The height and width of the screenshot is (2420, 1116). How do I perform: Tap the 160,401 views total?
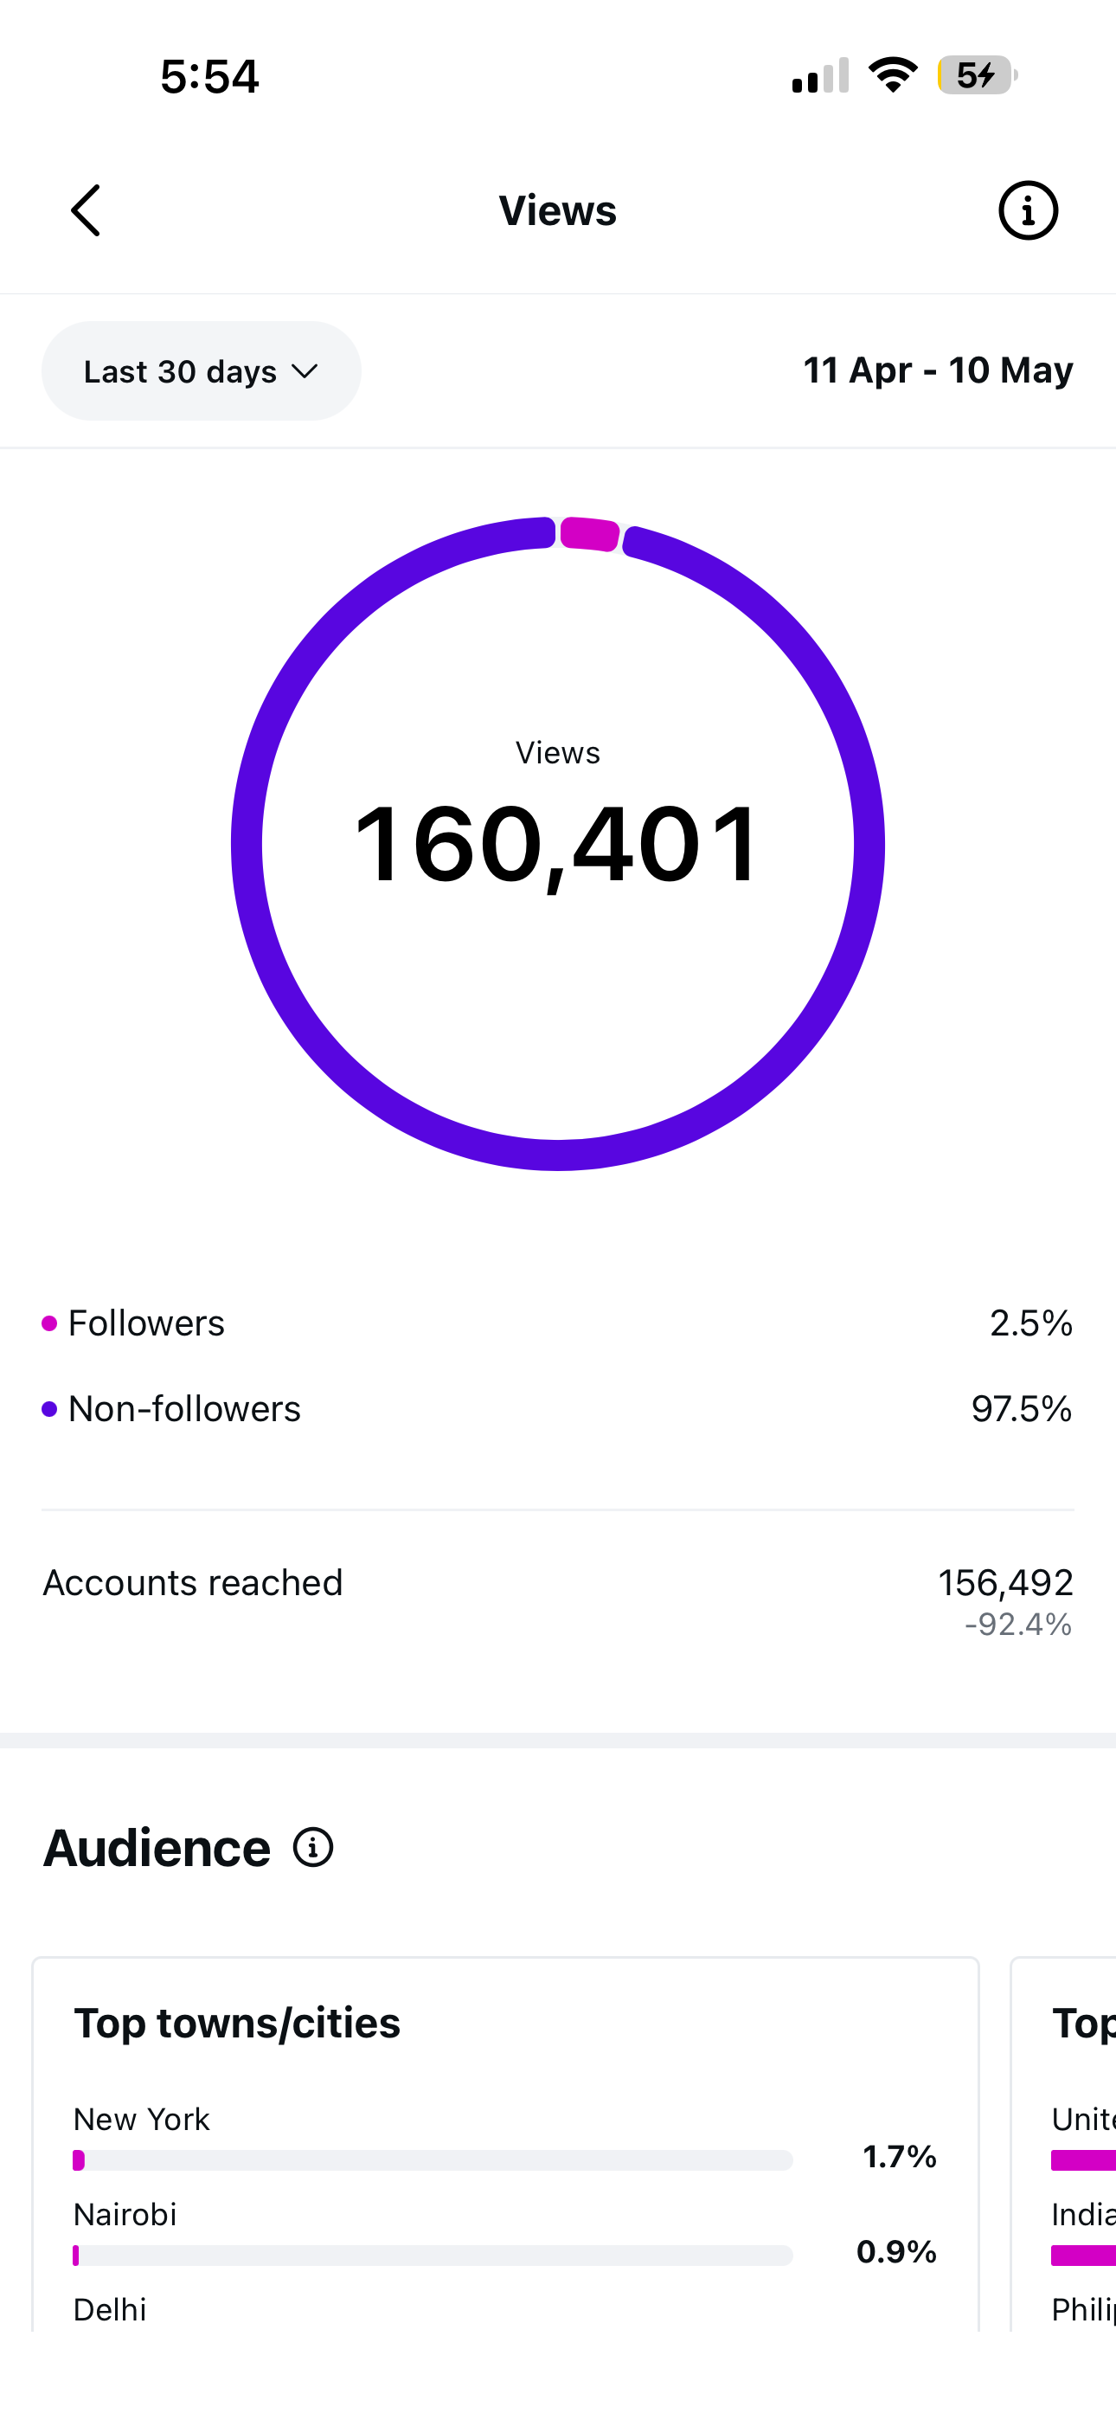point(558,845)
